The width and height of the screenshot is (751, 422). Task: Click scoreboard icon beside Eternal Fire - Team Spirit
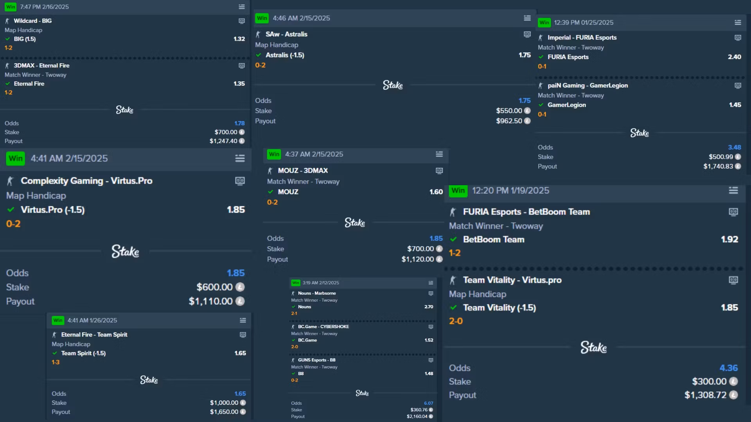(243, 335)
